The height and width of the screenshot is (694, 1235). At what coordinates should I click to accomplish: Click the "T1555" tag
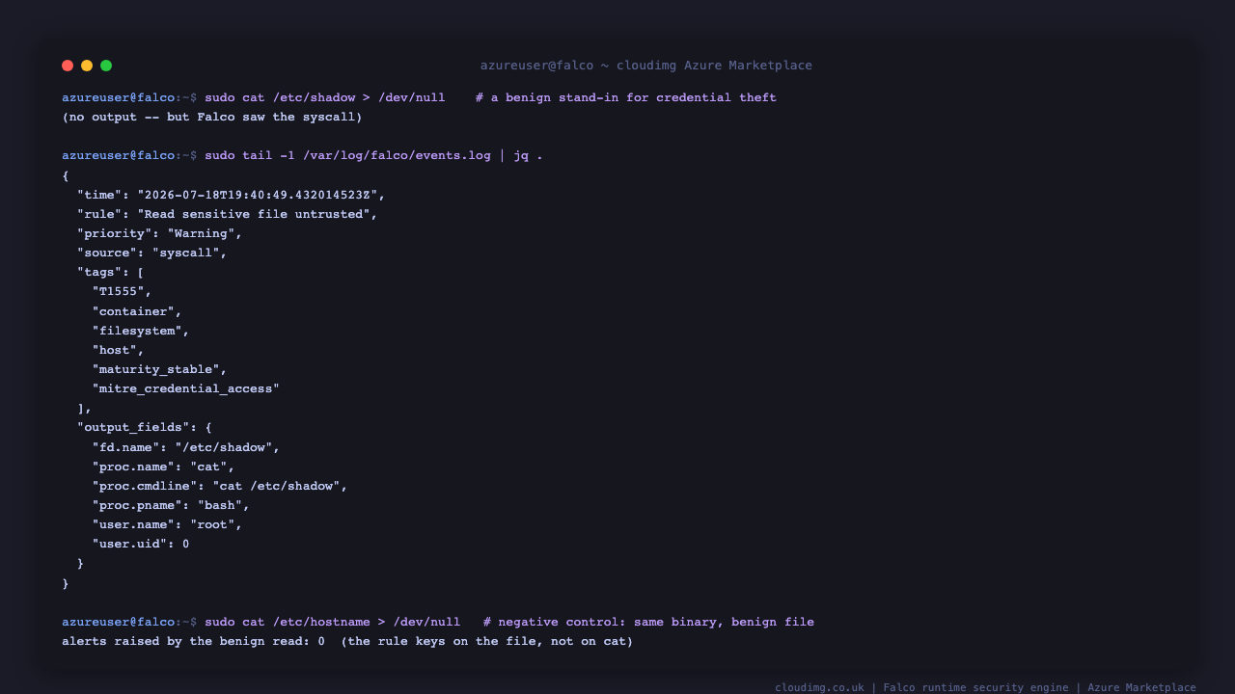pyautogui.click(x=123, y=291)
